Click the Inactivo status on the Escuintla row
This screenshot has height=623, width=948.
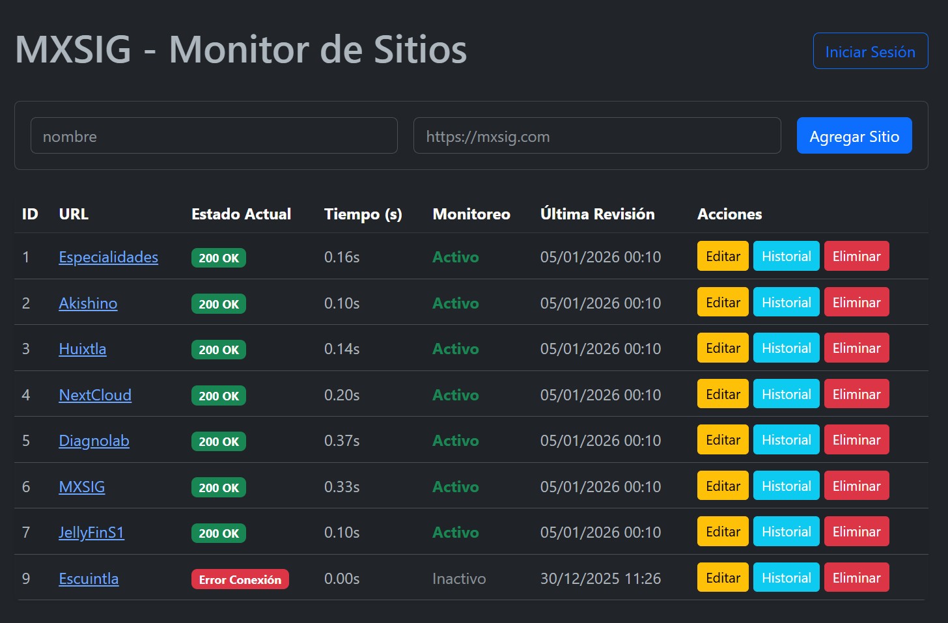click(x=459, y=578)
